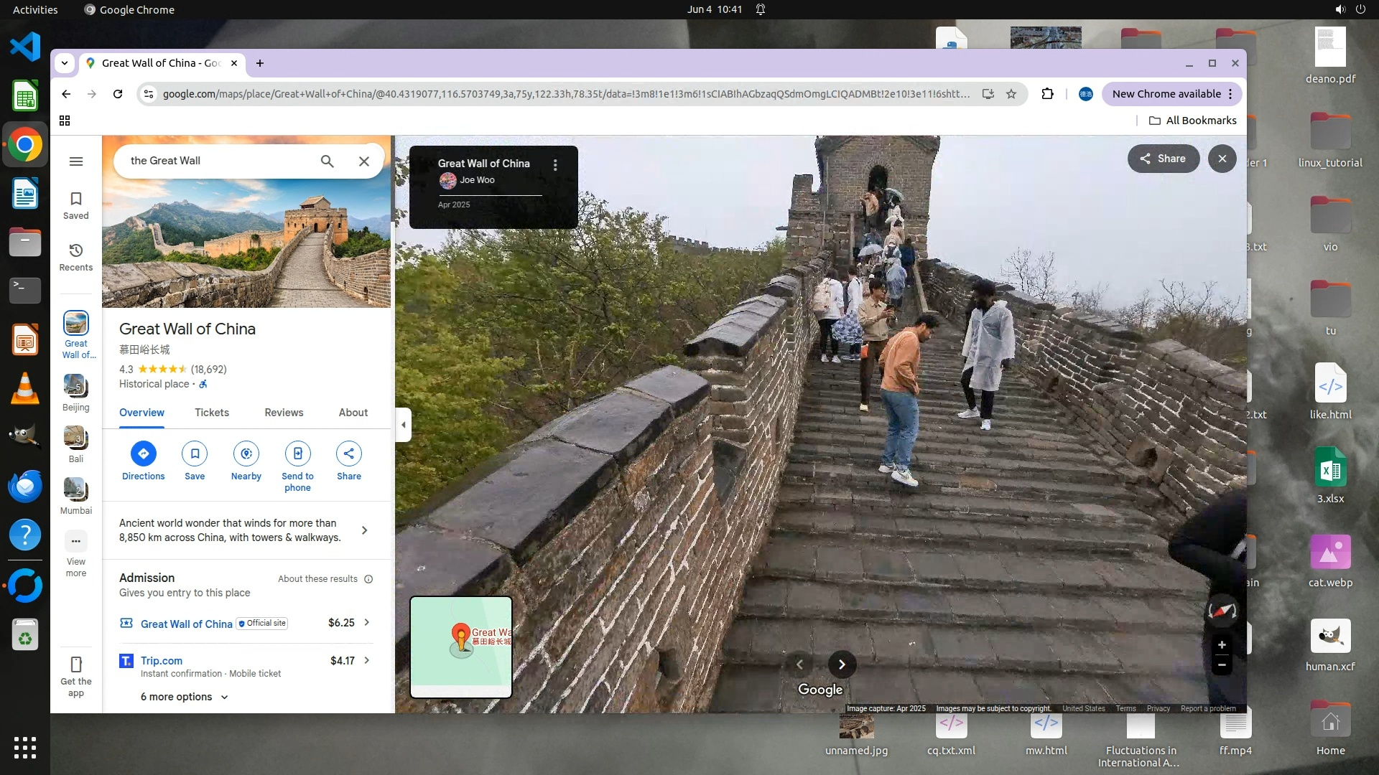
Task: Open Trip.com admission link
Action: (162, 660)
